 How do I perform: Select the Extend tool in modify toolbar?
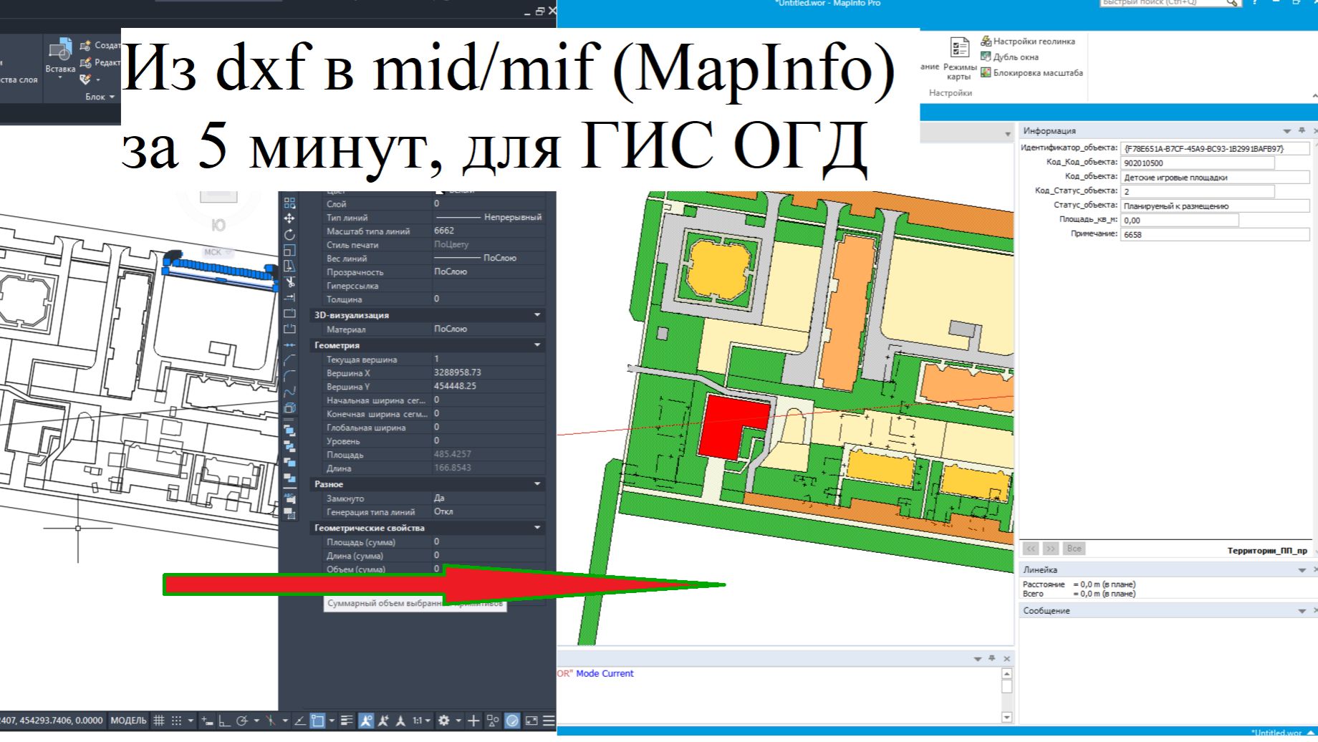pyautogui.click(x=289, y=297)
